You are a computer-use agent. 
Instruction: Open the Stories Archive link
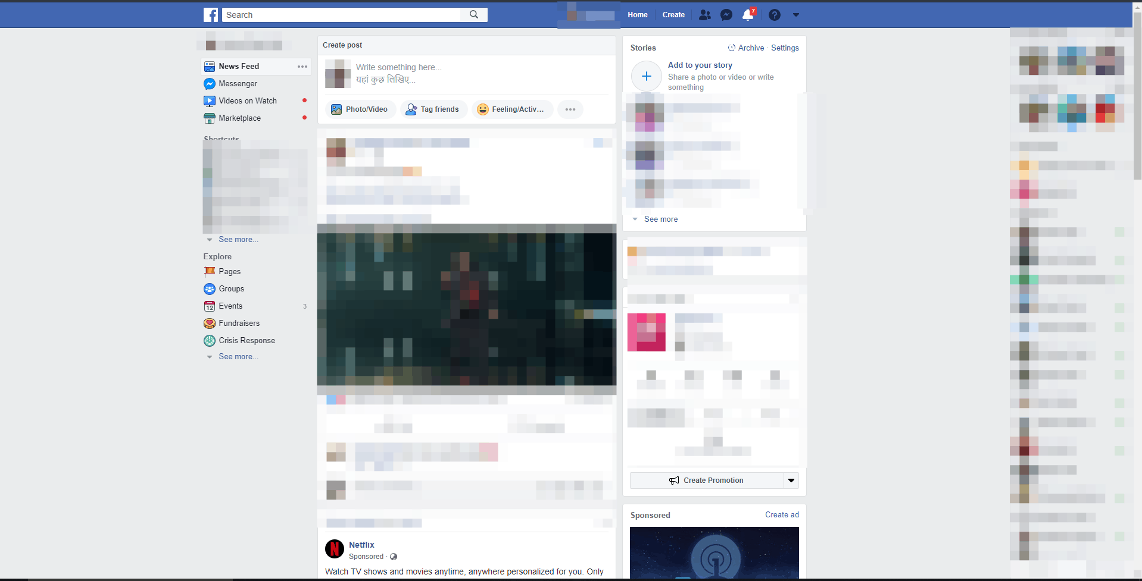(x=750, y=48)
